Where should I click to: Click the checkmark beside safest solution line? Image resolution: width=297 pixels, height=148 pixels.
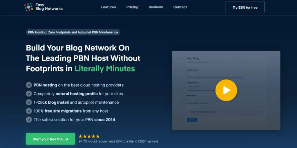tap(29, 119)
